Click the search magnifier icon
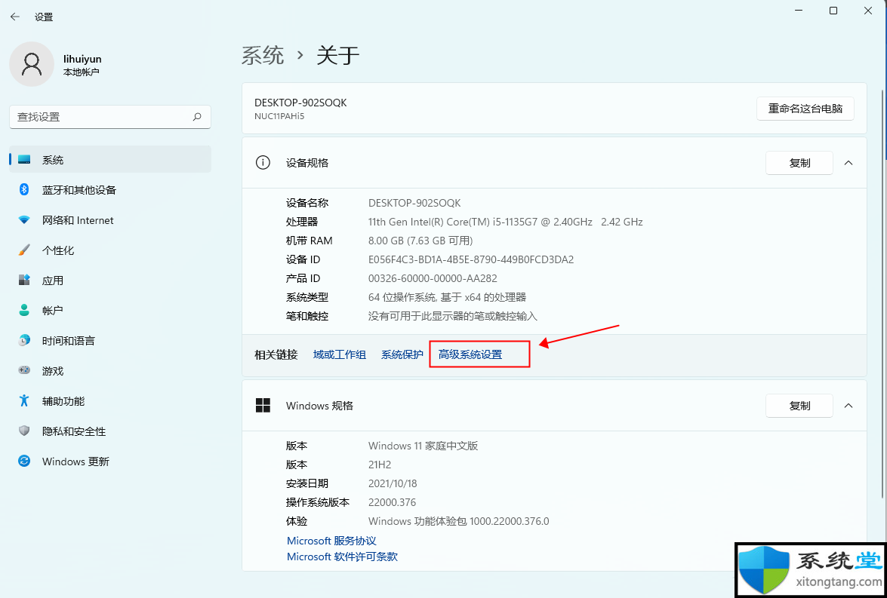This screenshot has width=887, height=598. [197, 117]
